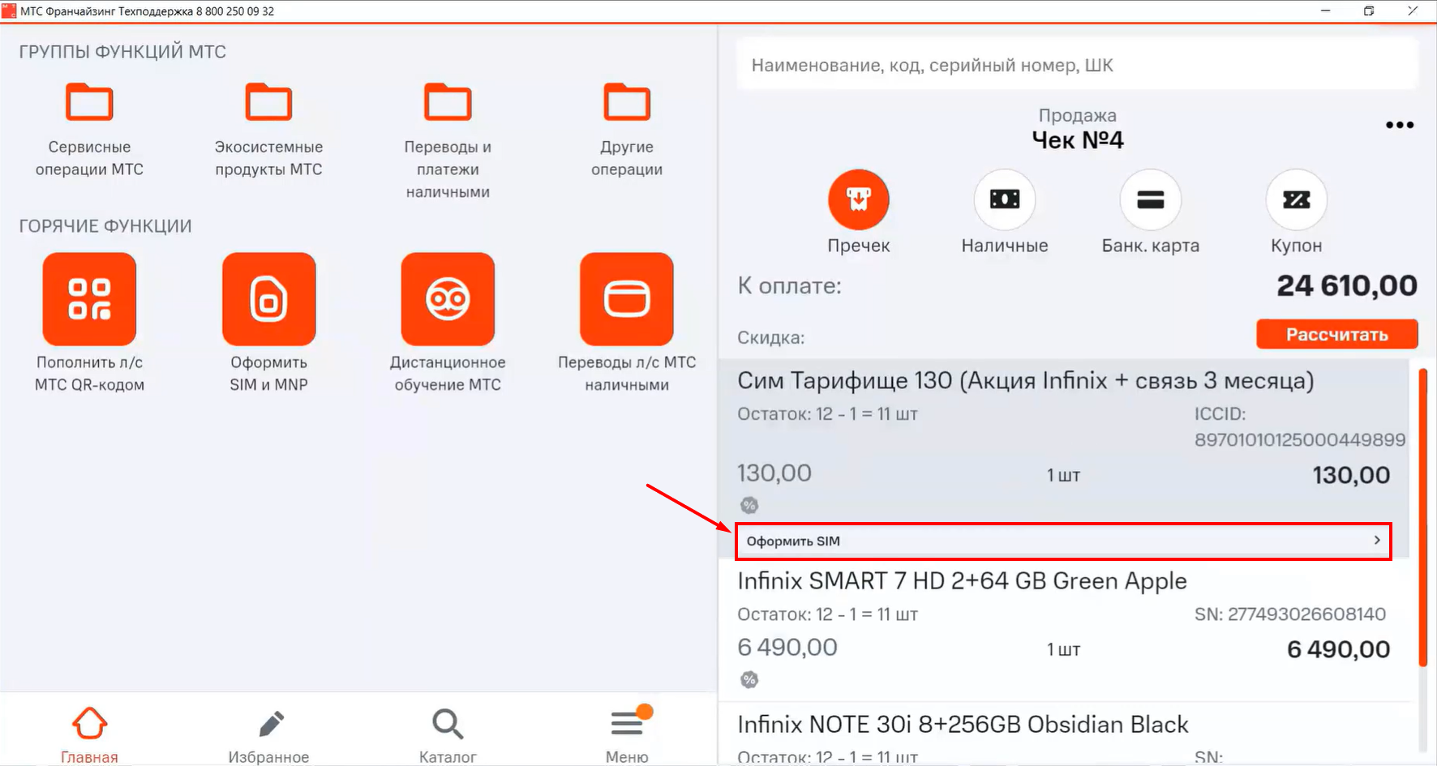Open Меню tab with notification dot

(x=627, y=734)
